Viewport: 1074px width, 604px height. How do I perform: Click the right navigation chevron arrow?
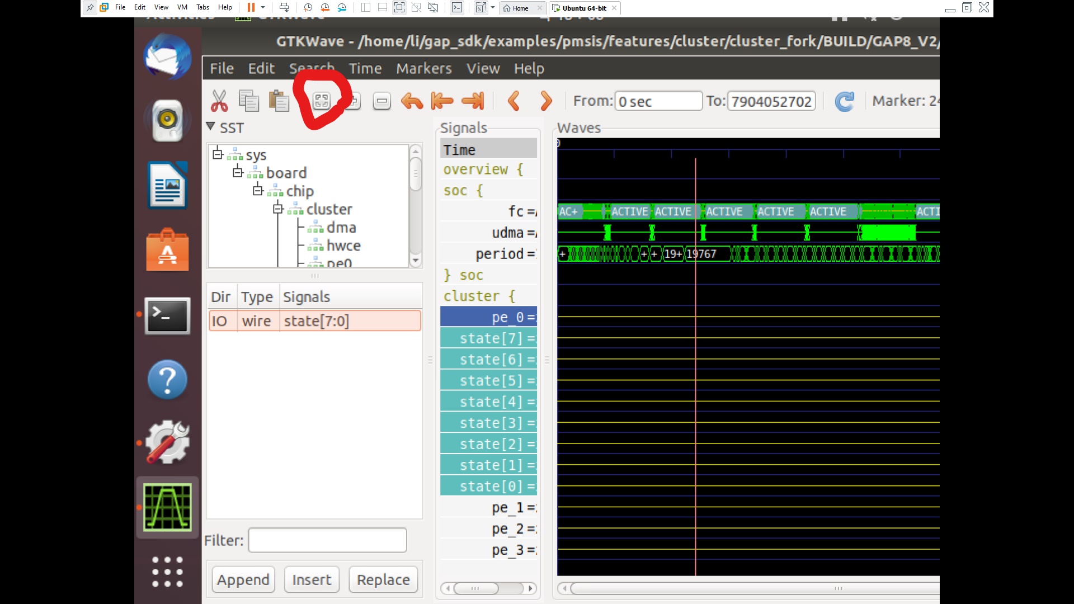[x=546, y=100]
